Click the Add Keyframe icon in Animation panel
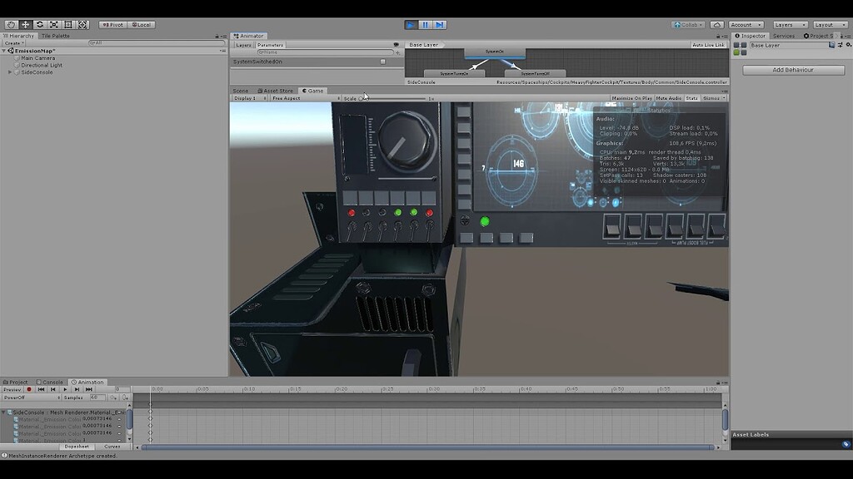This screenshot has height=479, width=853. point(113,398)
